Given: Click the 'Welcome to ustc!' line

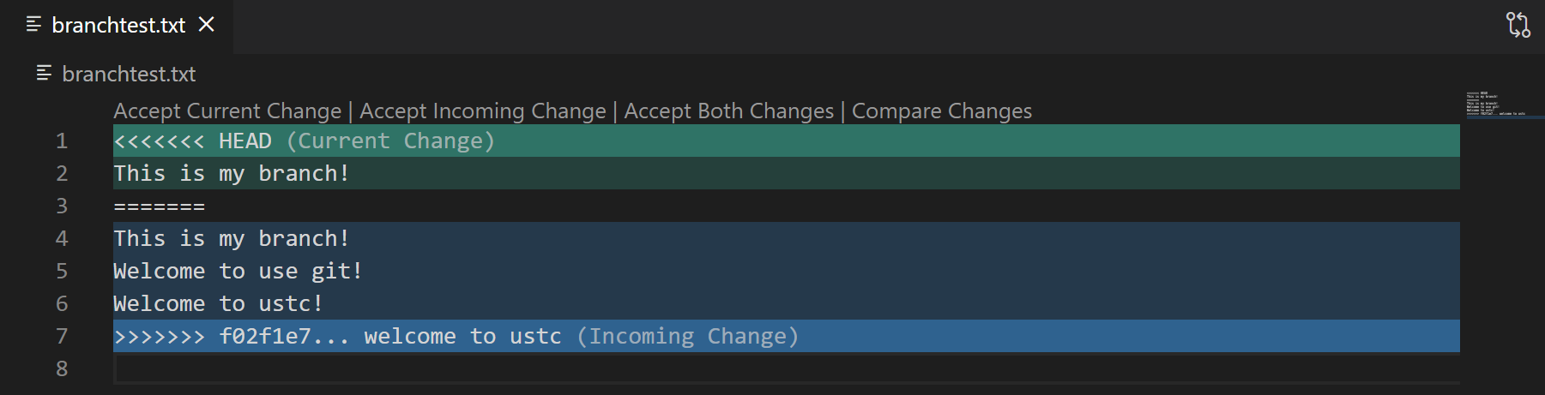Looking at the screenshot, I should [218, 304].
